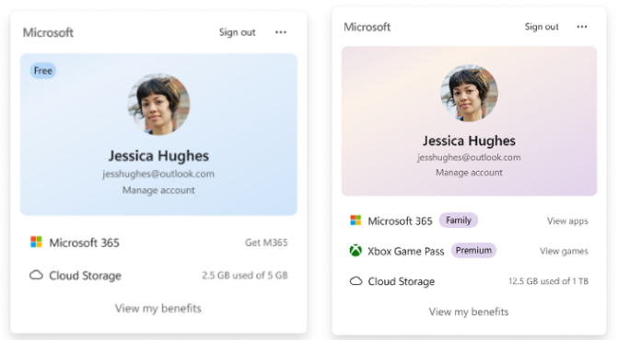Image resolution: width=618 pixels, height=340 pixels.
Task: Click Get M365 link
Action: pyautogui.click(x=266, y=243)
